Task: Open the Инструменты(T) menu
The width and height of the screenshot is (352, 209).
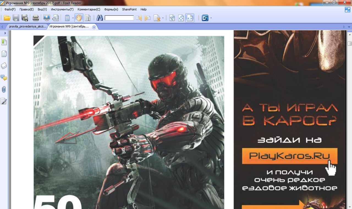Action: (62, 9)
